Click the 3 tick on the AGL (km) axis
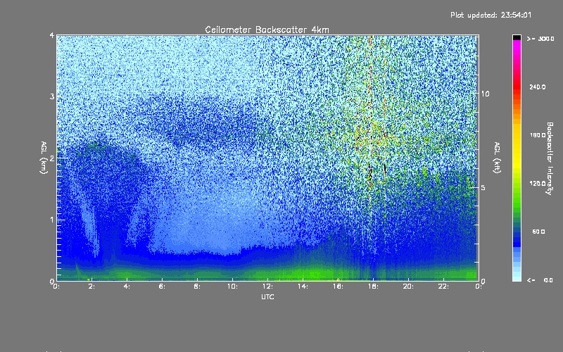 (52, 97)
